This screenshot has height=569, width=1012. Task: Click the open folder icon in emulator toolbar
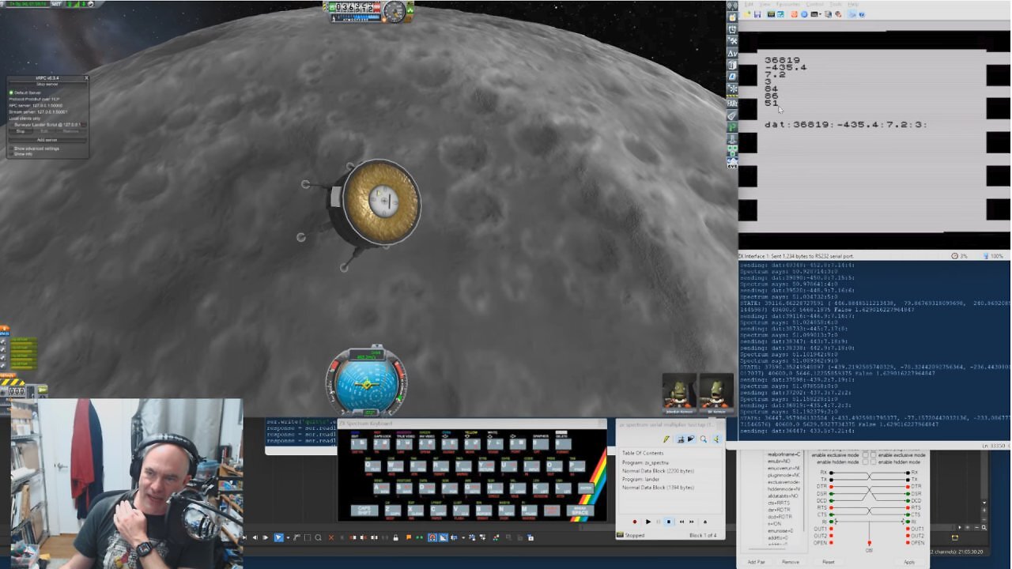747,14
